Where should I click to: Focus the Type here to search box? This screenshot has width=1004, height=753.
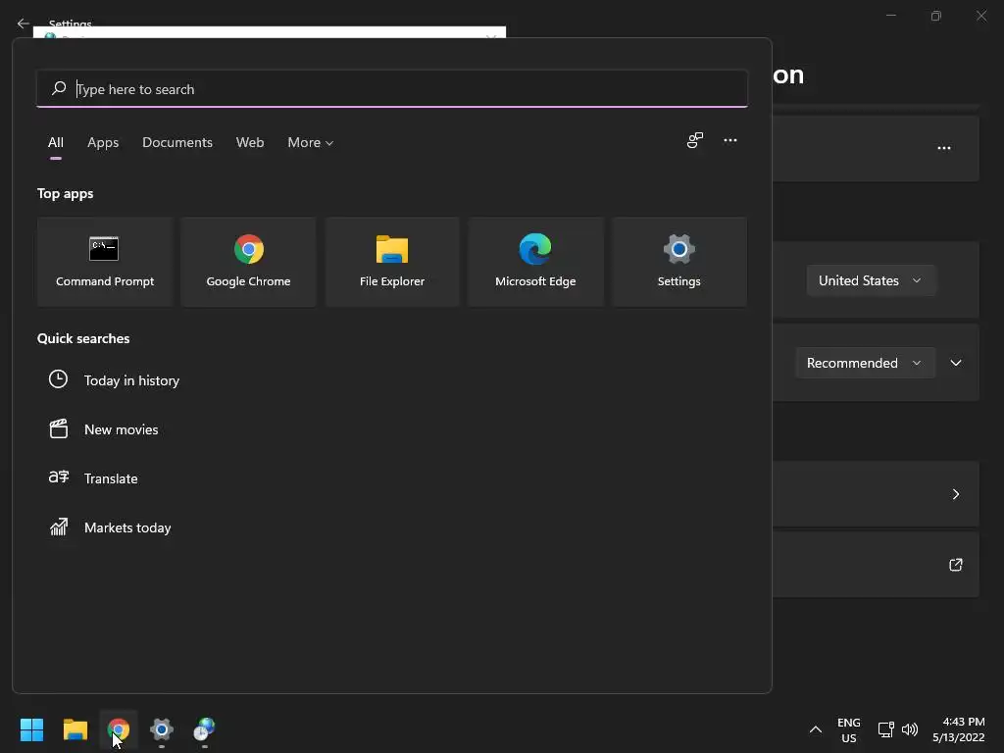coord(392,89)
